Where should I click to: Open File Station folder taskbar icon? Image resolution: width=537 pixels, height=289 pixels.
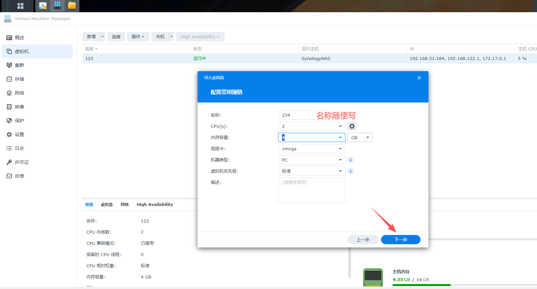(72, 6)
